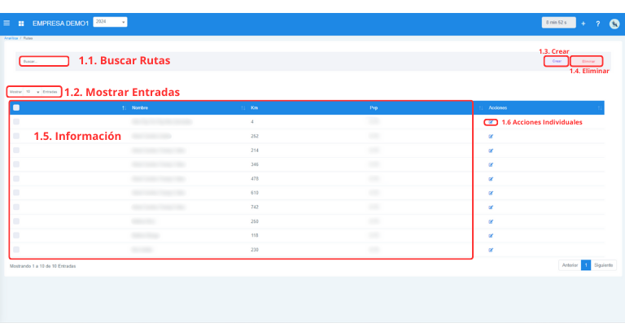Open the apps grid icon beside EMPRESA DEMO1
This screenshot has height=336, width=625.
pyautogui.click(x=21, y=24)
